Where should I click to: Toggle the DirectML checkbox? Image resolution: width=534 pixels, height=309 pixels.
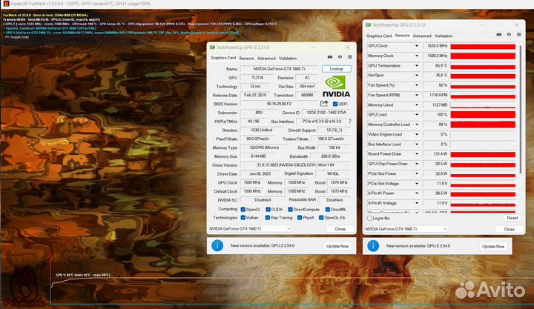tap(327, 209)
